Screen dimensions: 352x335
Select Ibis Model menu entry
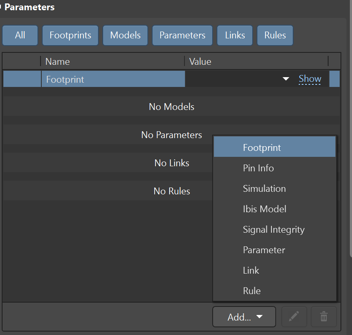click(264, 209)
